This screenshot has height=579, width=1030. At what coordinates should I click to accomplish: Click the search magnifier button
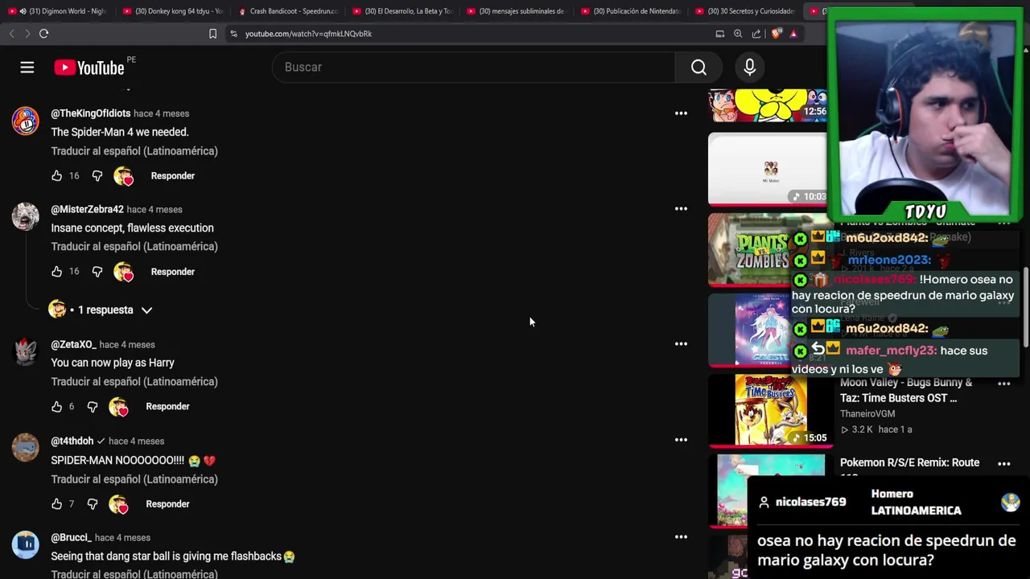(x=698, y=68)
